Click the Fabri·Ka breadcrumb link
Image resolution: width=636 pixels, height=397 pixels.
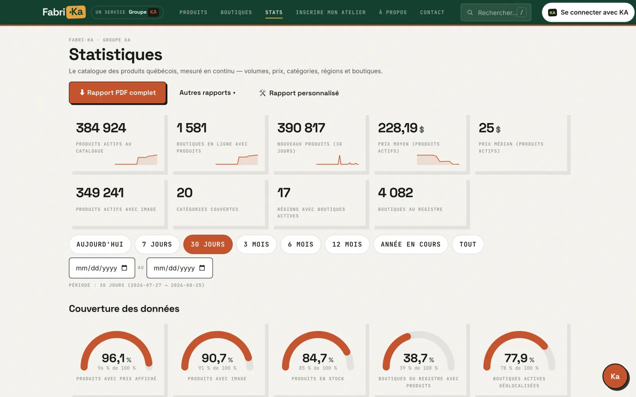tap(81, 40)
